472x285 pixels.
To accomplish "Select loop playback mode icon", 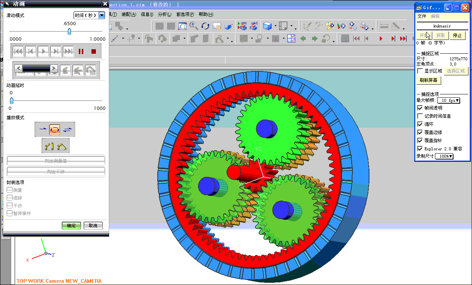I will 55,129.
